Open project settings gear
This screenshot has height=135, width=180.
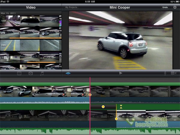(175, 7)
